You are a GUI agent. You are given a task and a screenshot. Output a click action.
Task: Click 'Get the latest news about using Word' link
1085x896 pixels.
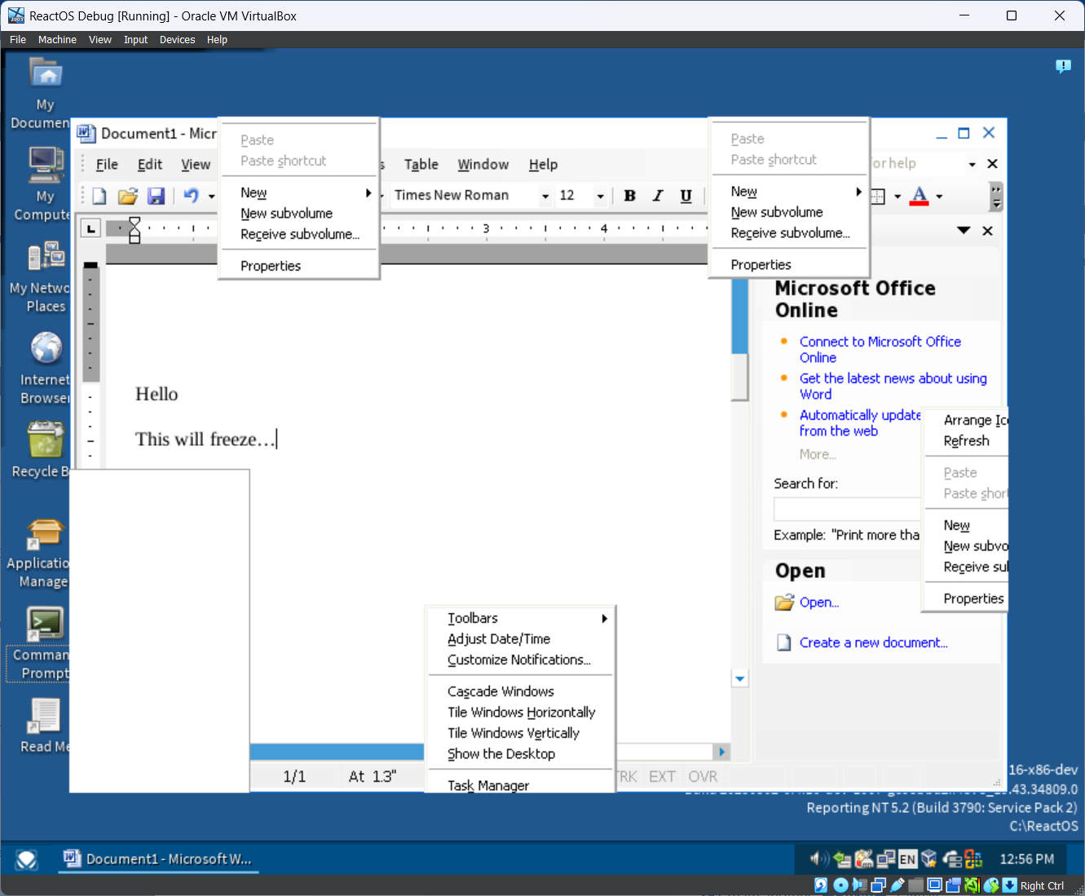[893, 386]
